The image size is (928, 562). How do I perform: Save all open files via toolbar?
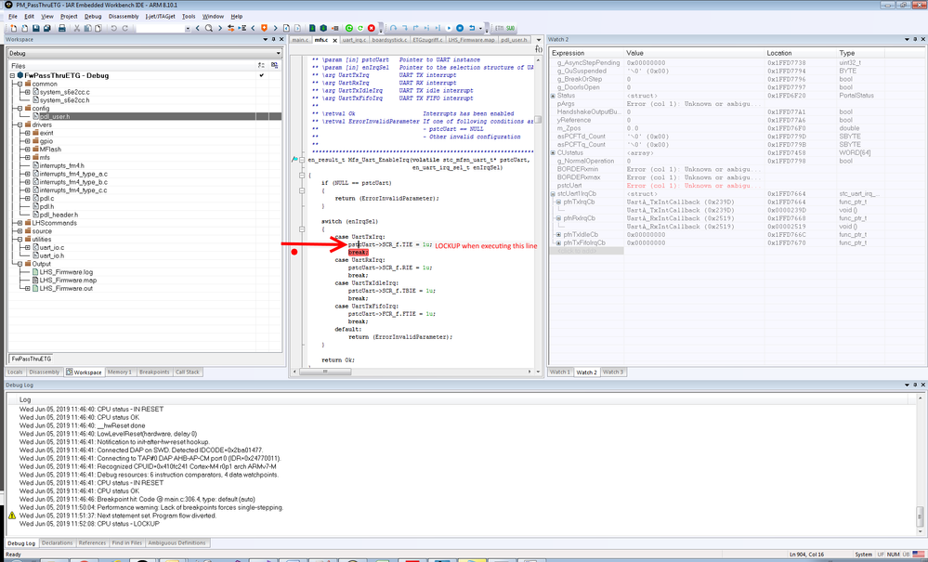(x=48, y=27)
